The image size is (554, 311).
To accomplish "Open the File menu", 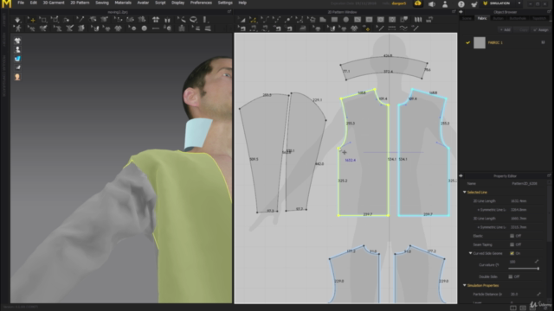I will click(21, 3).
